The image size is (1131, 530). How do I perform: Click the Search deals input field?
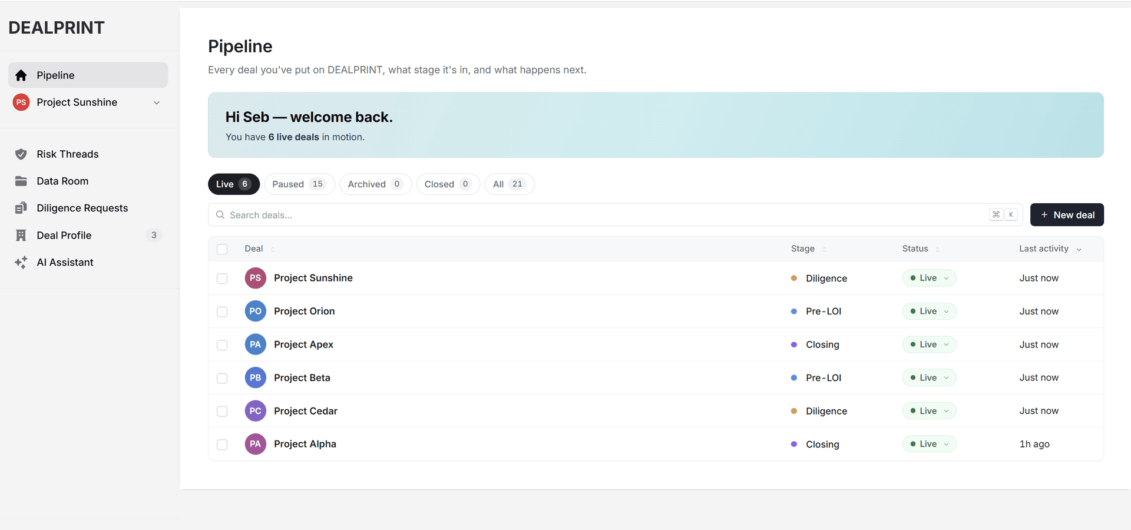(x=615, y=215)
